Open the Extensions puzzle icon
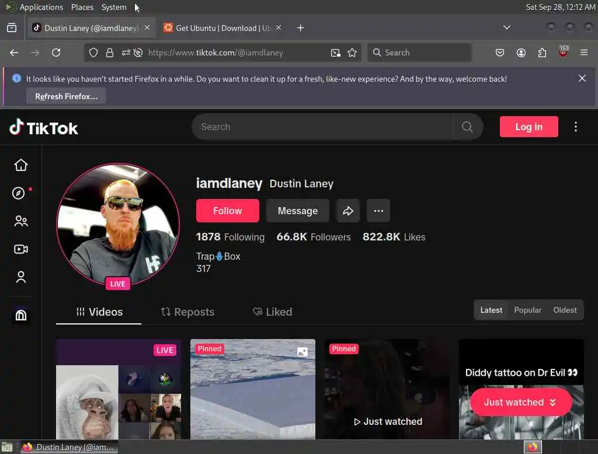 click(x=542, y=53)
